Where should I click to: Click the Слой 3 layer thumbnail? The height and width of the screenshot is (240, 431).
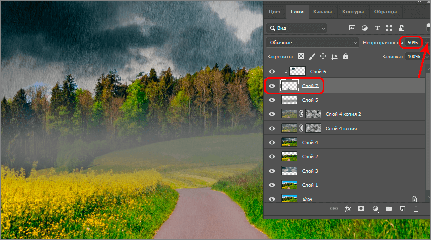tap(289, 171)
